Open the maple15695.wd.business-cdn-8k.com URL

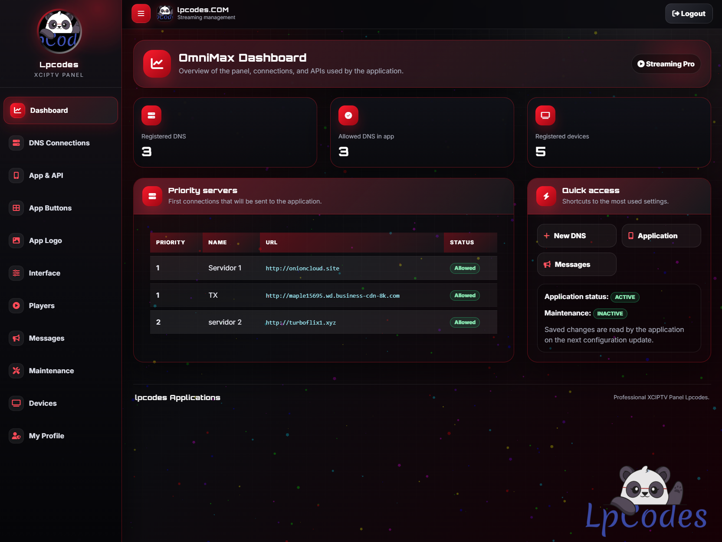pyautogui.click(x=332, y=296)
